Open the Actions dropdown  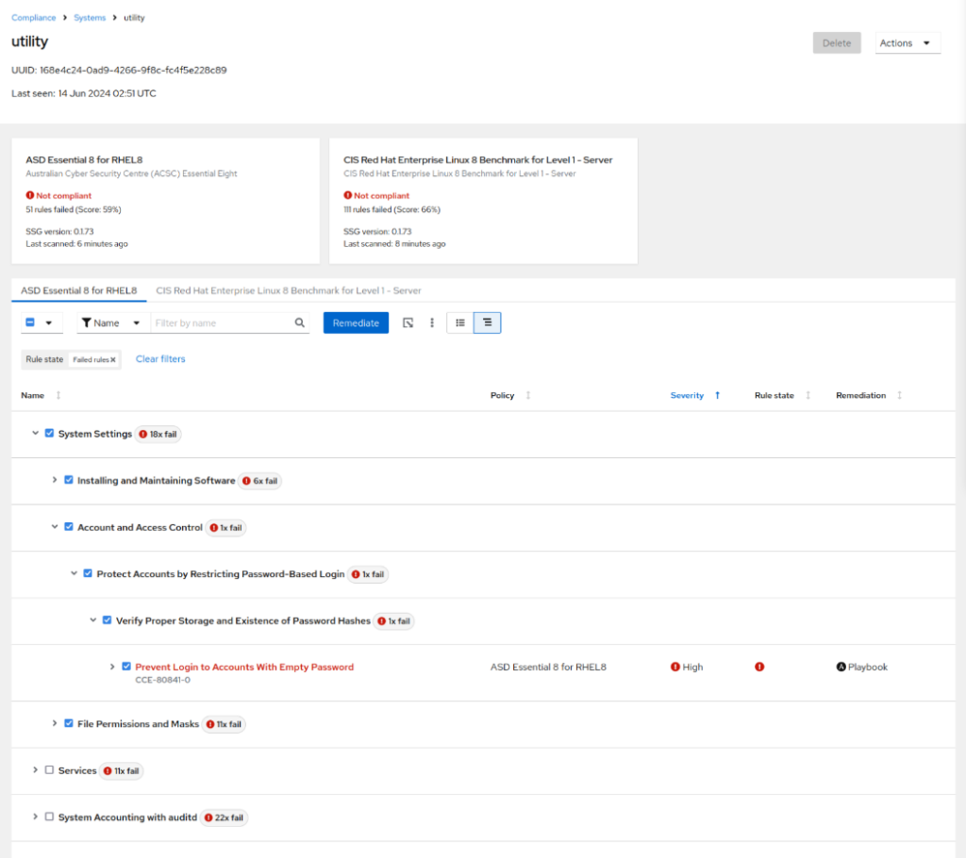pos(907,43)
